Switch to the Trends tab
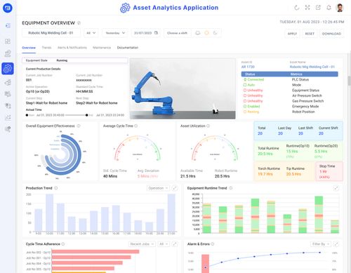 click(x=46, y=48)
